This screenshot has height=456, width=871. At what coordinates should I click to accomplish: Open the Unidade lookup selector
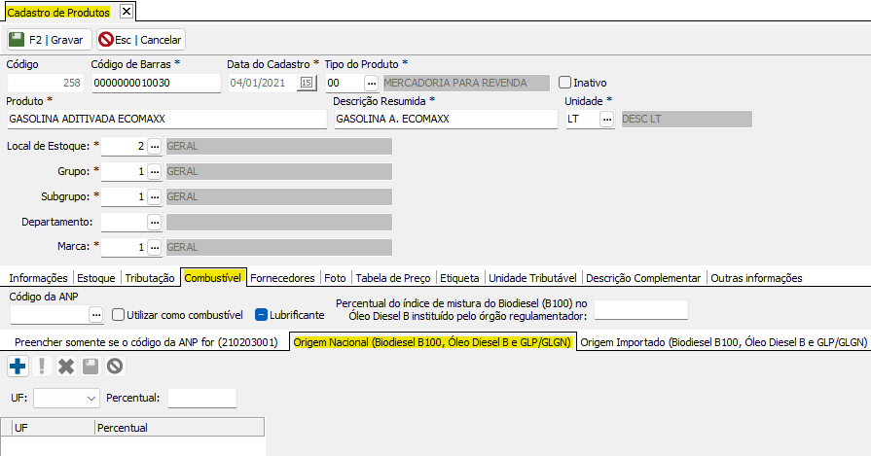click(606, 119)
